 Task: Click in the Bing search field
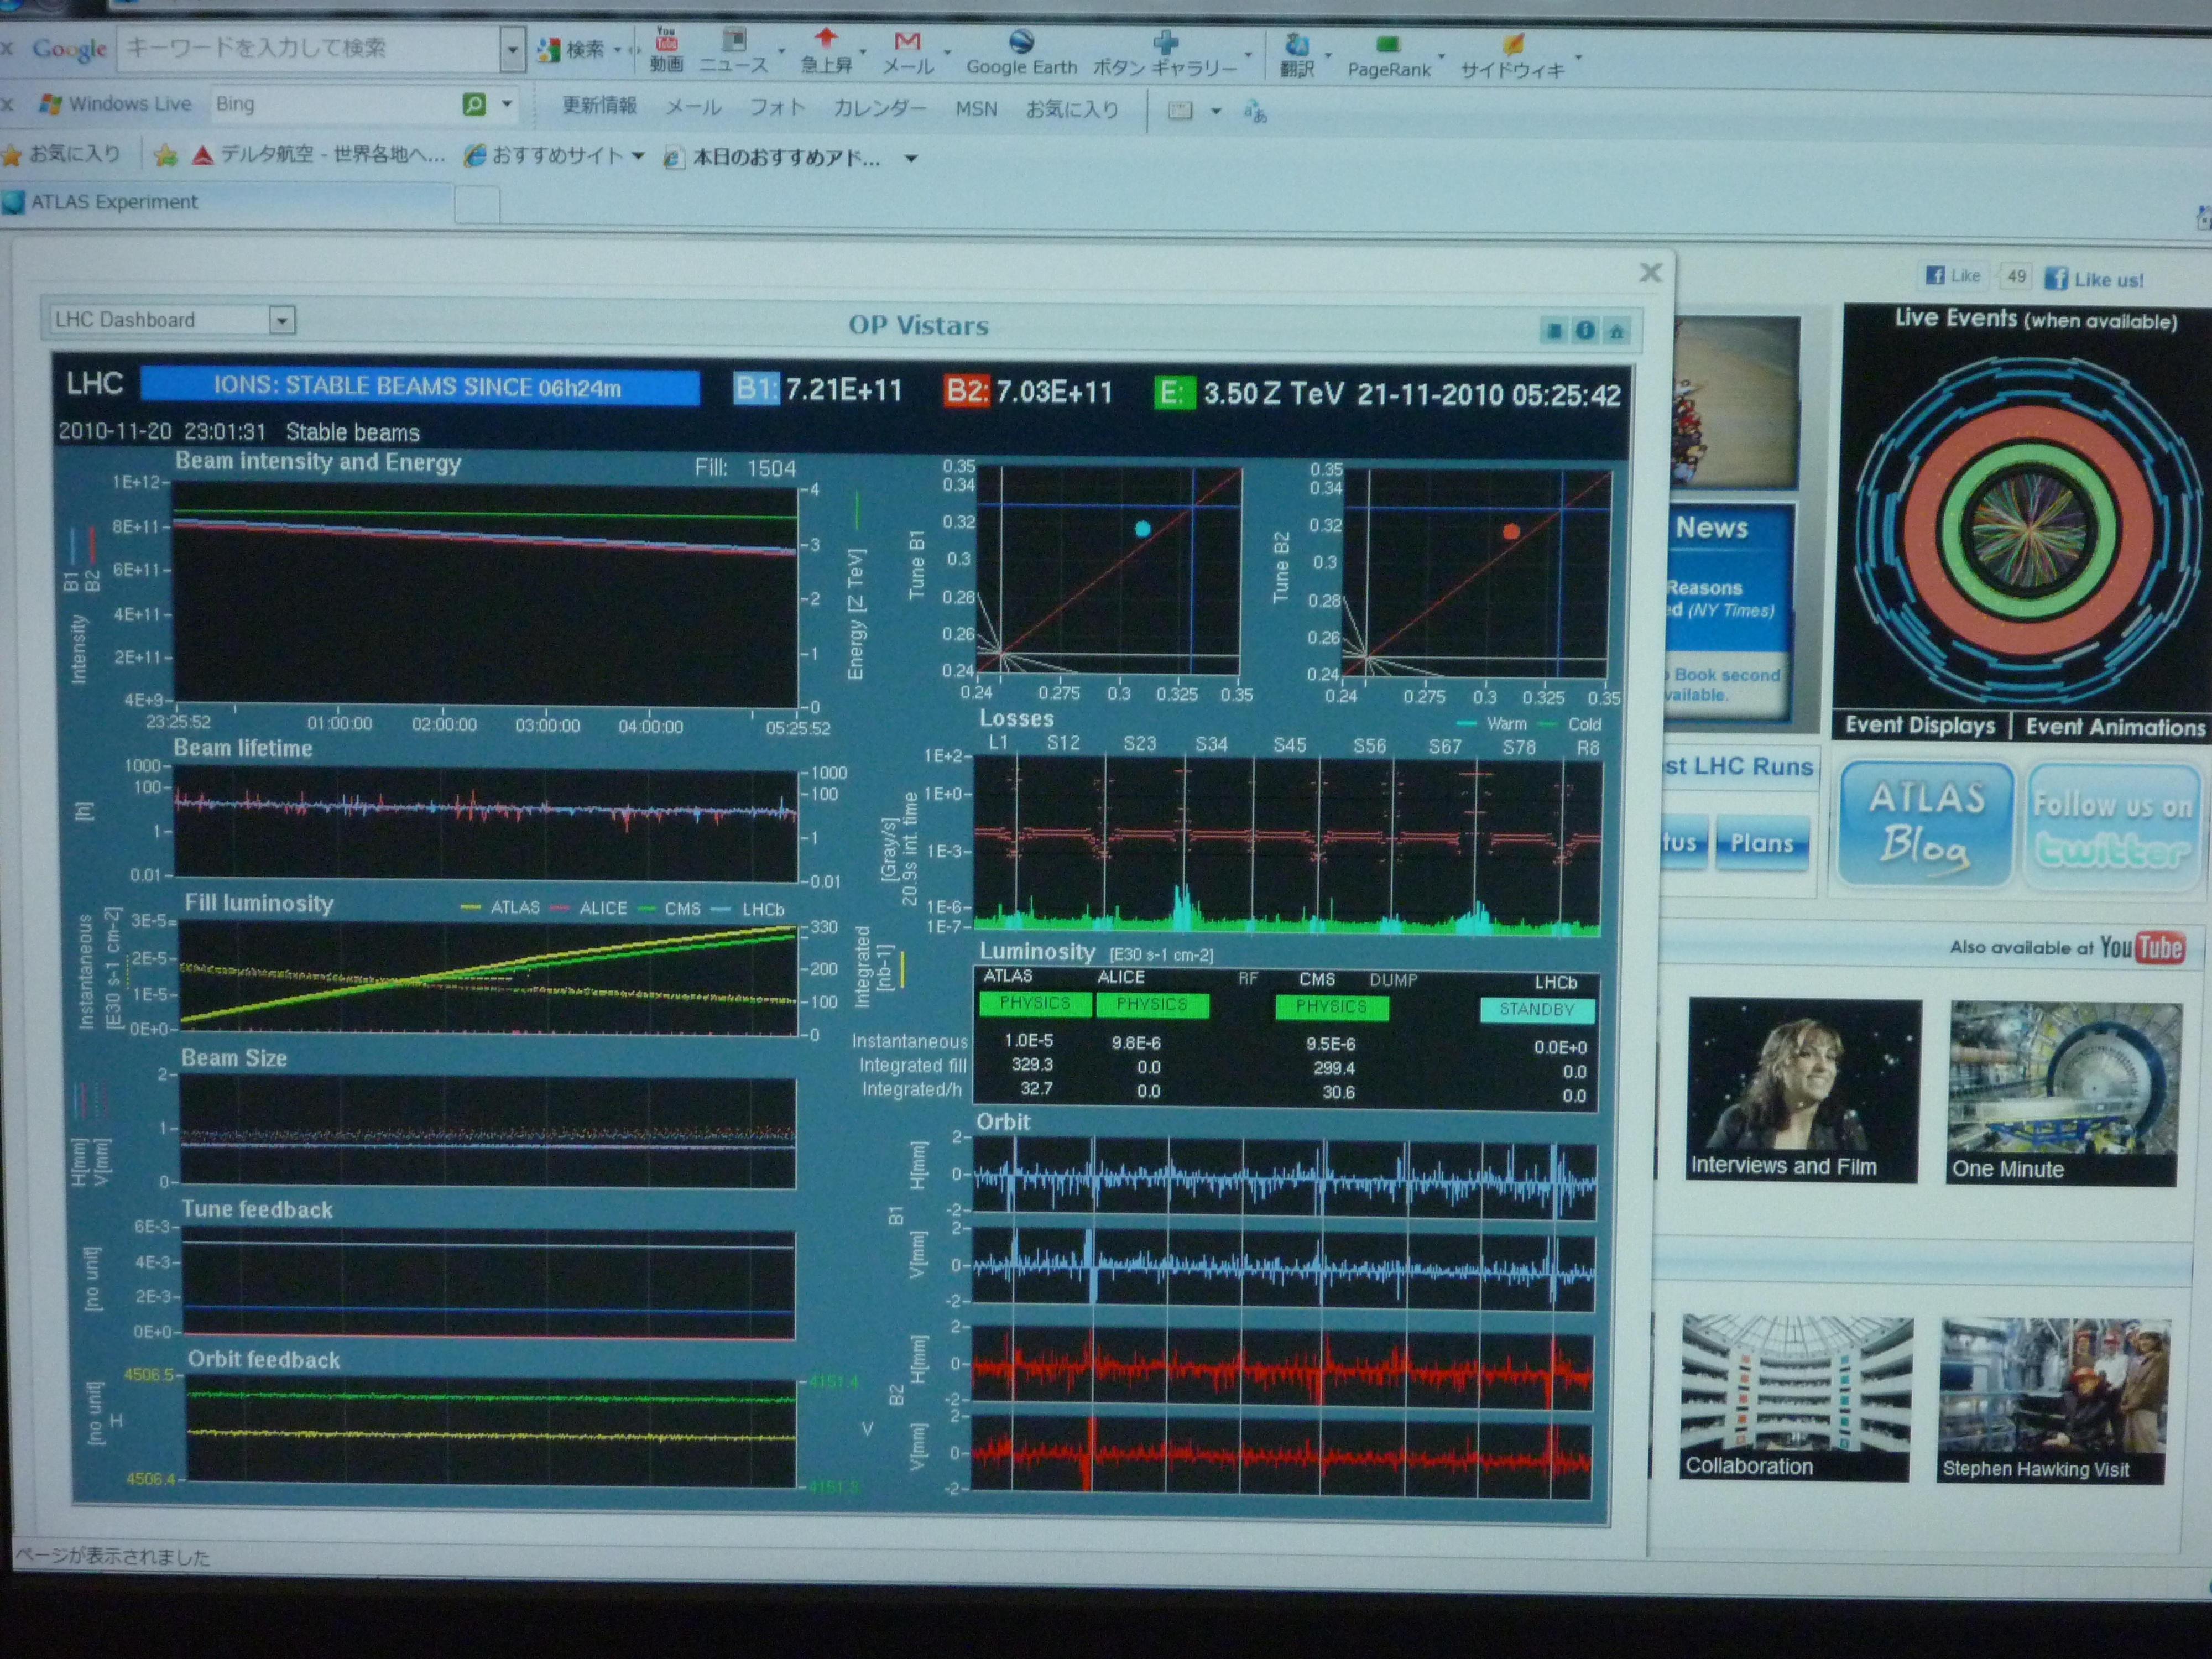[x=335, y=103]
